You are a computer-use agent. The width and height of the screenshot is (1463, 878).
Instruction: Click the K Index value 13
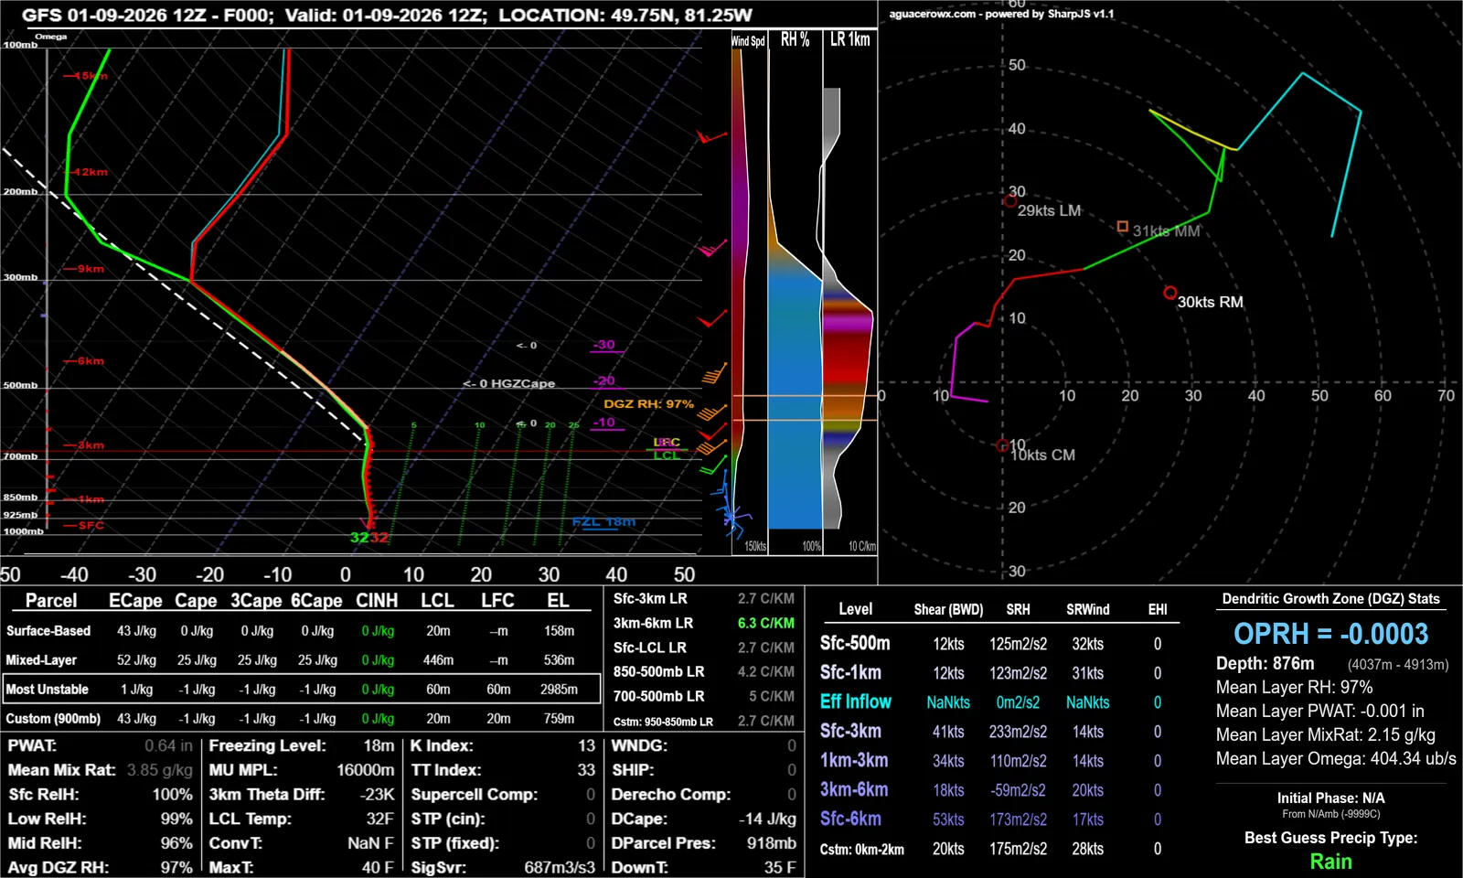coord(586,745)
